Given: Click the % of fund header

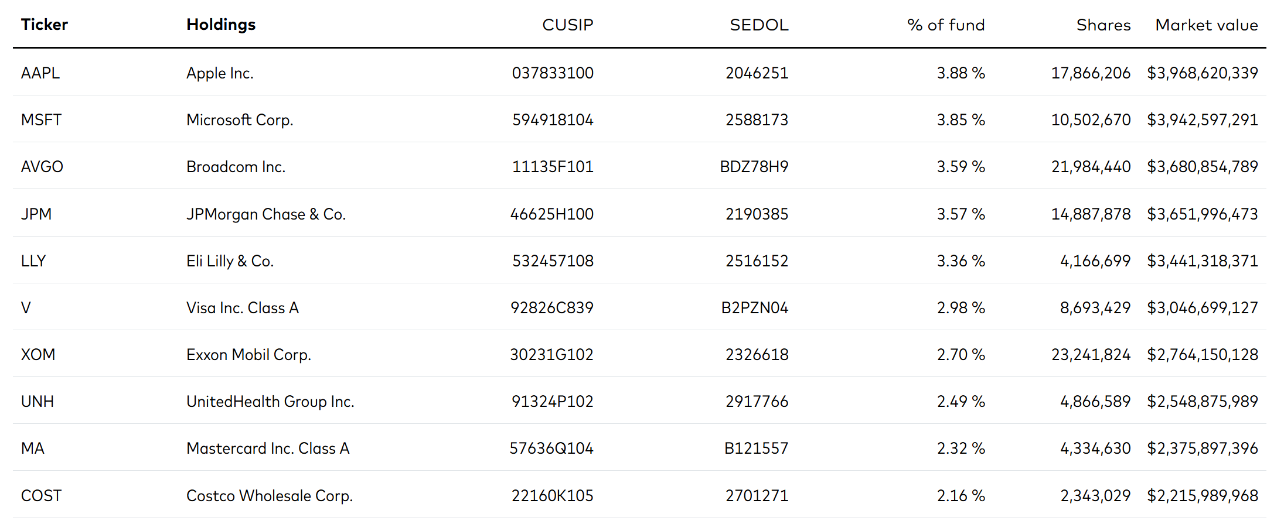Looking at the screenshot, I should click(946, 25).
